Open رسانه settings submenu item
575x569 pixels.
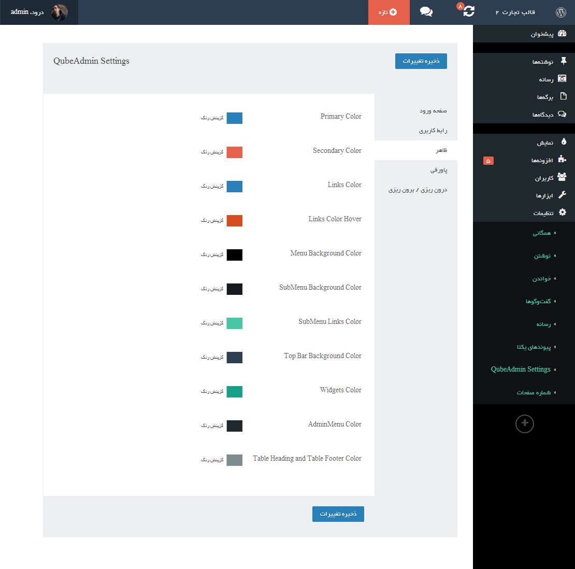[543, 324]
